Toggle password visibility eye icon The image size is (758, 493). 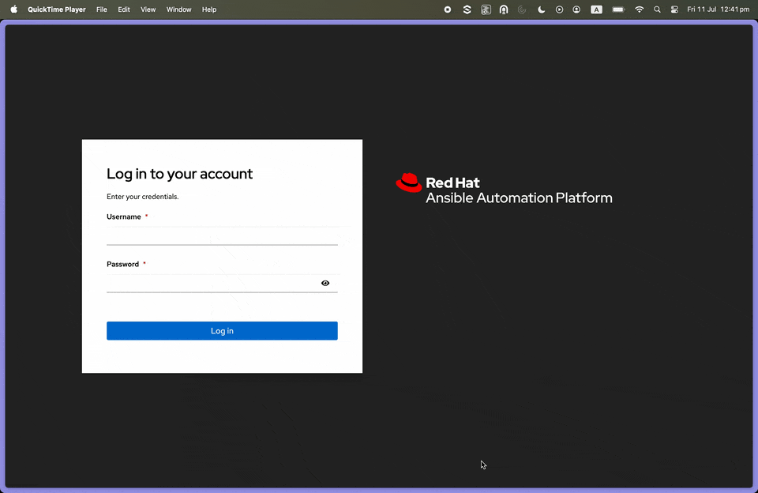pyautogui.click(x=325, y=283)
